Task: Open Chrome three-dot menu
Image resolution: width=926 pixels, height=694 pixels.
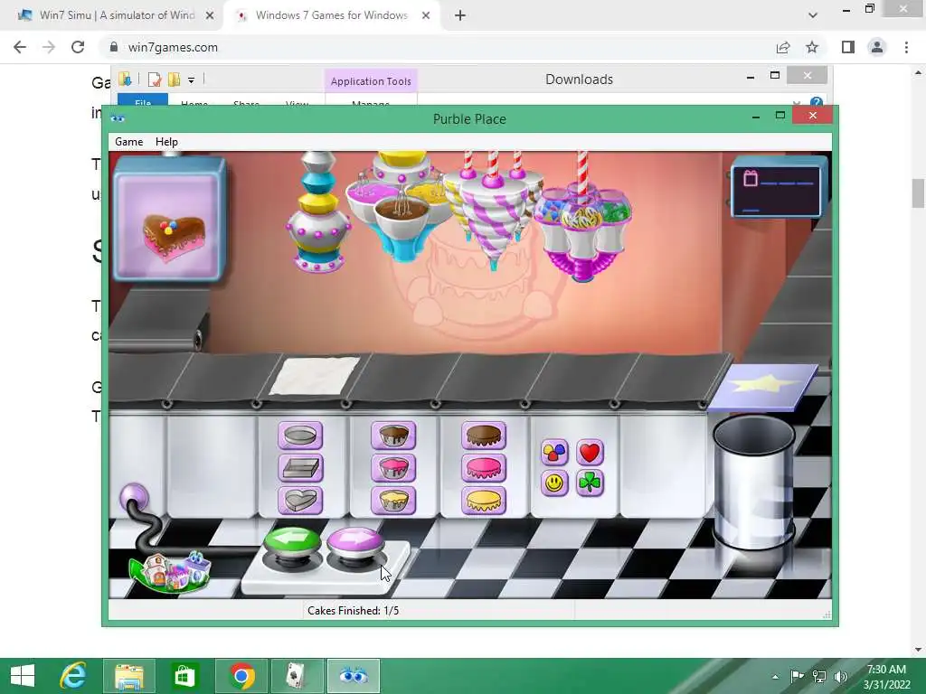Action: point(906,47)
